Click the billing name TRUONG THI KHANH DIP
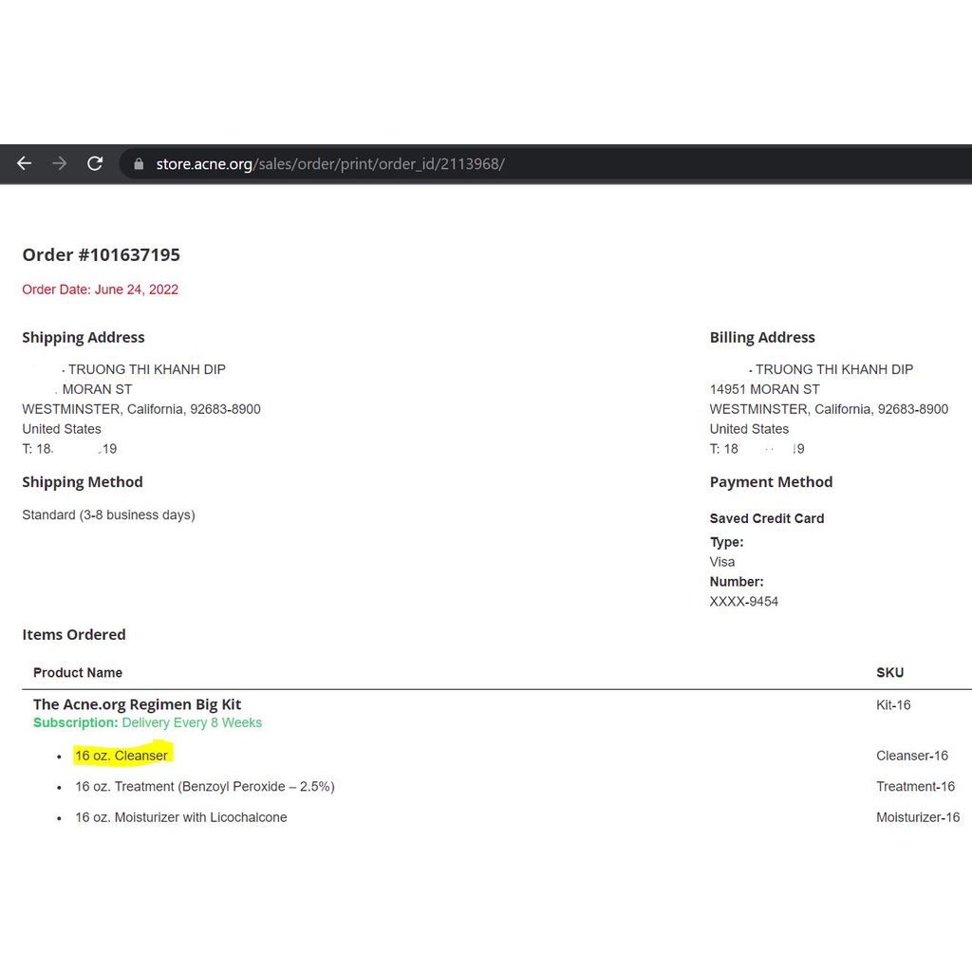Viewport: 972px width, 972px height. coord(833,369)
